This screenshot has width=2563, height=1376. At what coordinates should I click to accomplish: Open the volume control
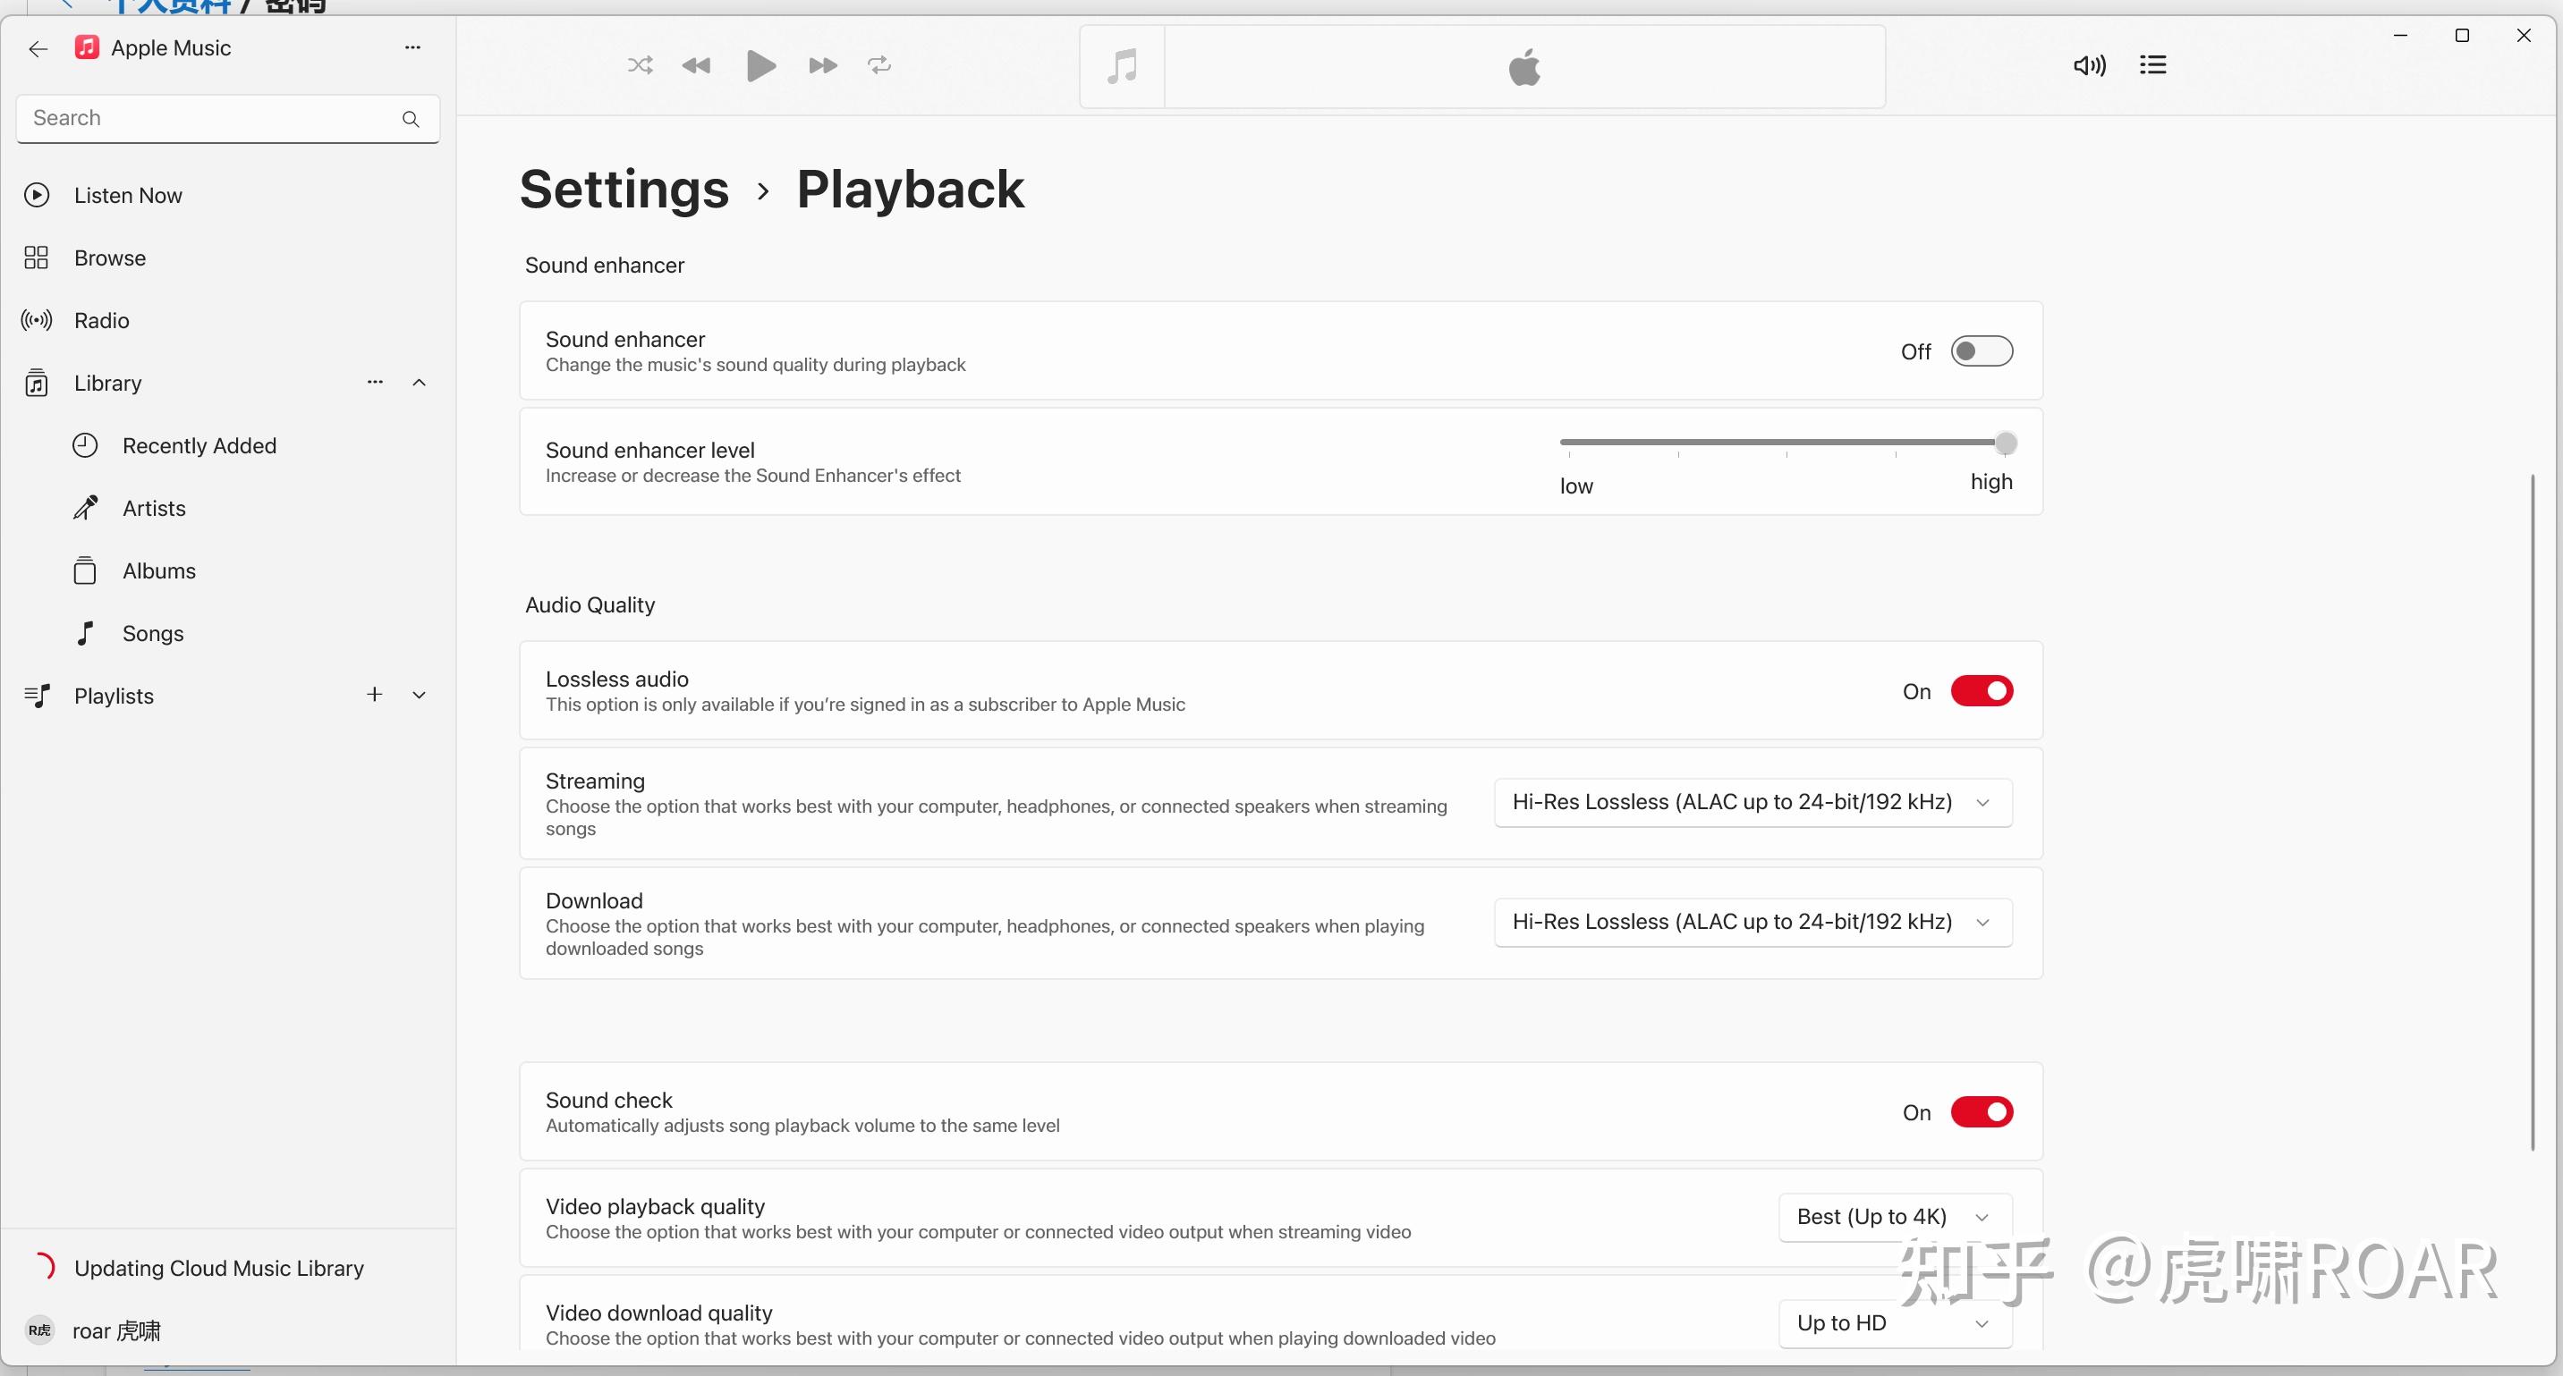pyautogui.click(x=2090, y=65)
